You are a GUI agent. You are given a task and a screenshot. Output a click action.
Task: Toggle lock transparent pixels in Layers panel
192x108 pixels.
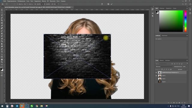click(162, 69)
